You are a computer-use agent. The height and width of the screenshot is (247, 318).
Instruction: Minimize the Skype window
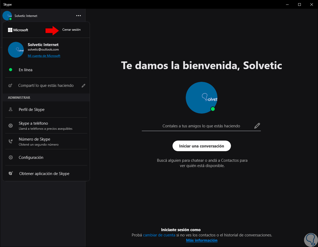tap(287, 4)
